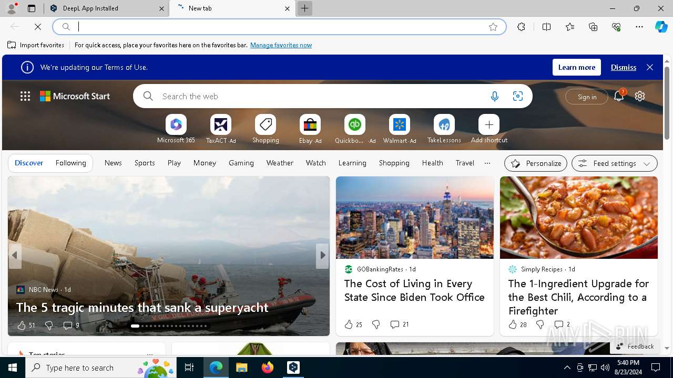
Task: Stop loading the page
Action: (38, 27)
